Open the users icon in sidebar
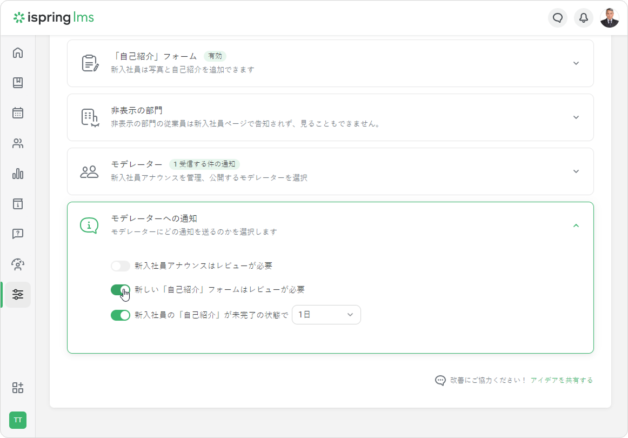The image size is (628, 438). click(18, 143)
